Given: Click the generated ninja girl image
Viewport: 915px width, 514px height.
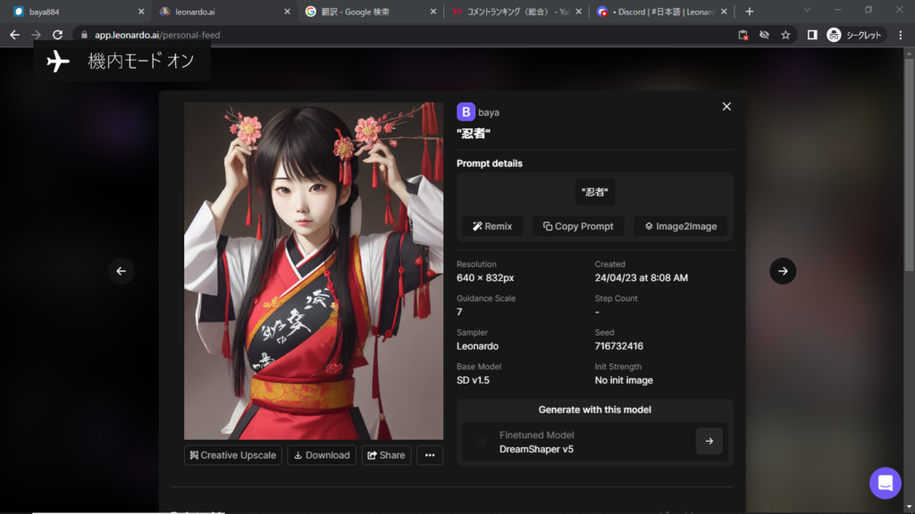Looking at the screenshot, I should click(x=314, y=270).
